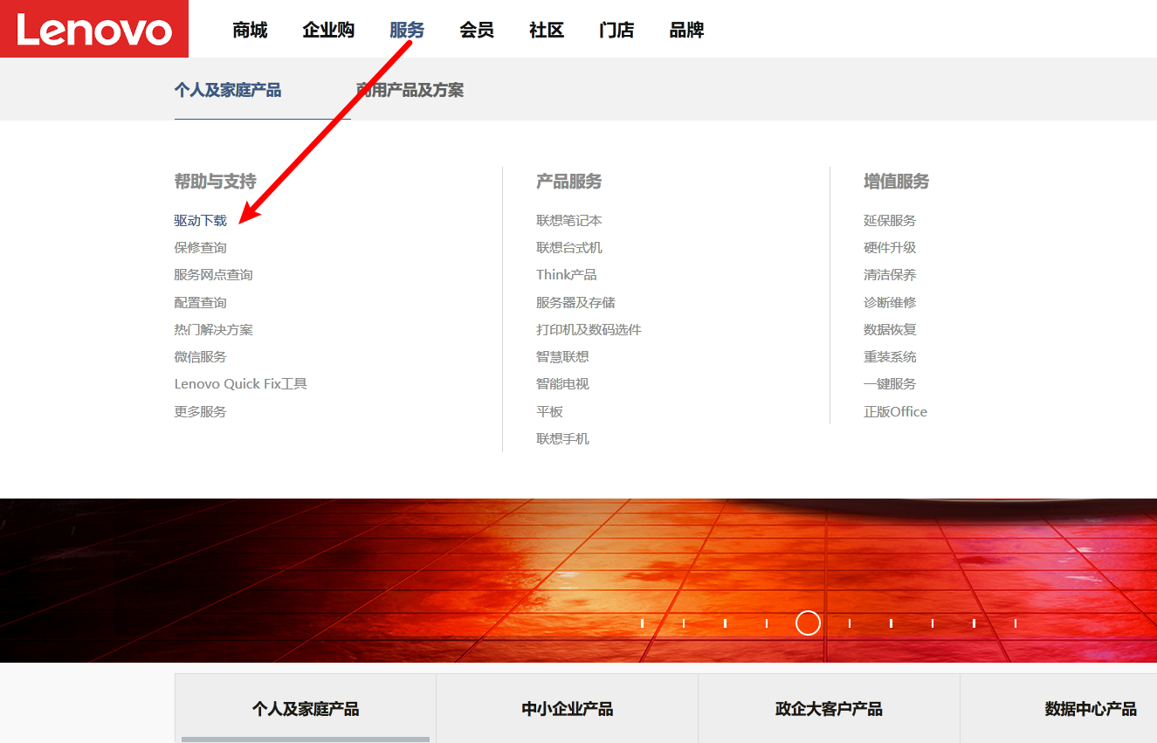Select the 个人及家庭产品 submenu tab
This screenshot has height=743, width=1157.
228,90
